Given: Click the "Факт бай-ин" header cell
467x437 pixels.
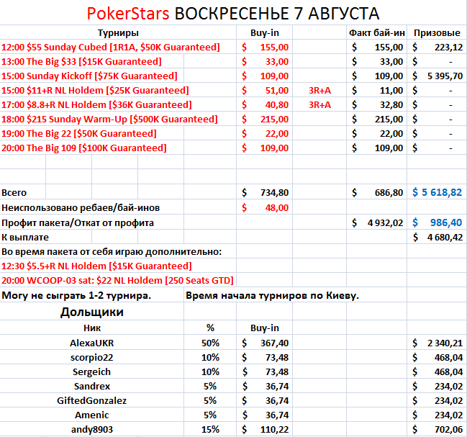Looking at the screenshot, I should point(377,33).
